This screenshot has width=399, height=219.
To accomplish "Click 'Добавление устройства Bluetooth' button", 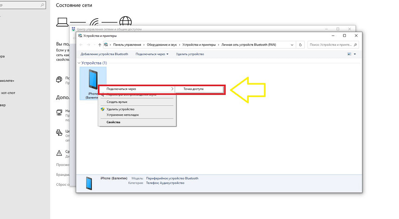I will [104, 54].
